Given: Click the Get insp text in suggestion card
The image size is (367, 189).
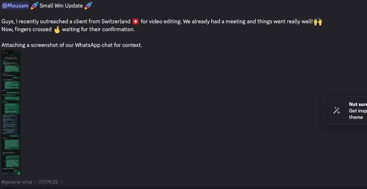Looking at the screenshot, I should point(358,111).
